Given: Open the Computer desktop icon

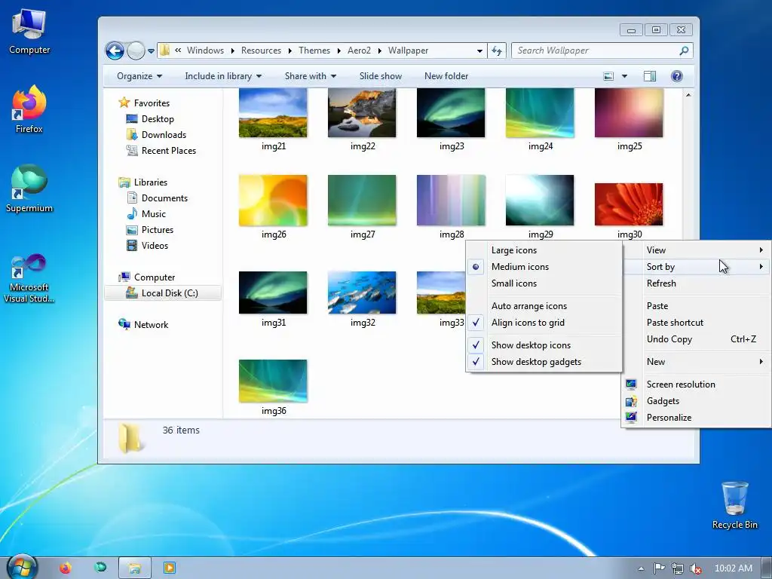Looking at the screenshot, I should 29,30.
